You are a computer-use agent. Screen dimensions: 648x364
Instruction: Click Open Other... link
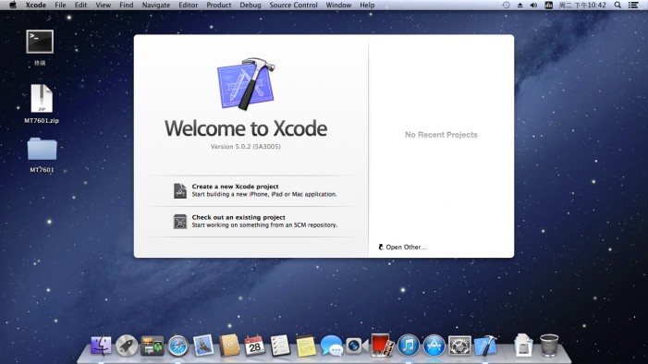(402, 247)
